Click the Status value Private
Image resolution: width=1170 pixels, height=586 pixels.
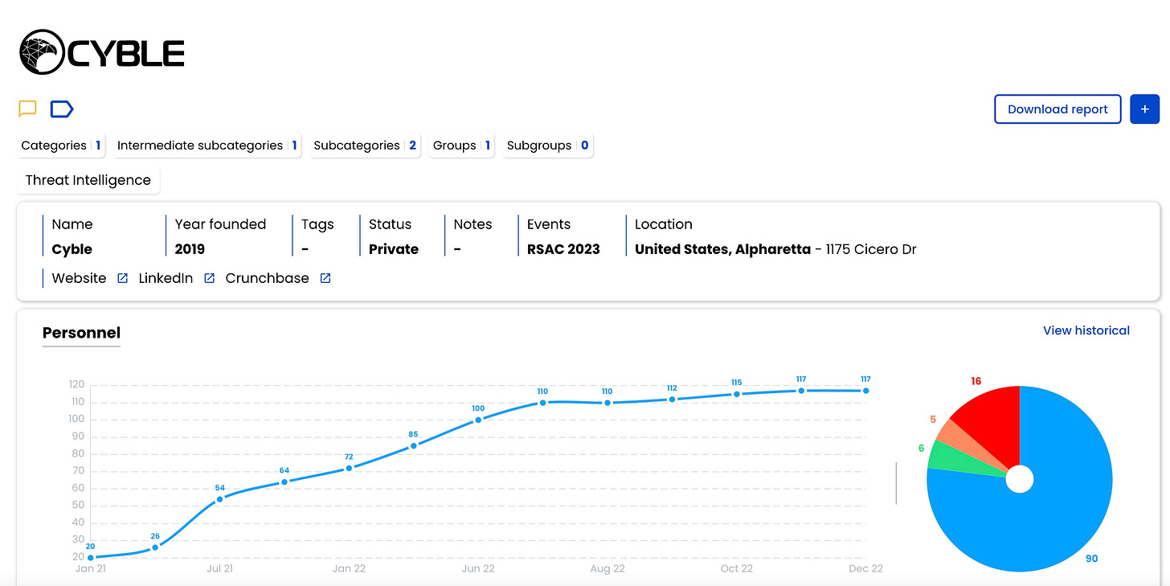[x=394, y=249]
